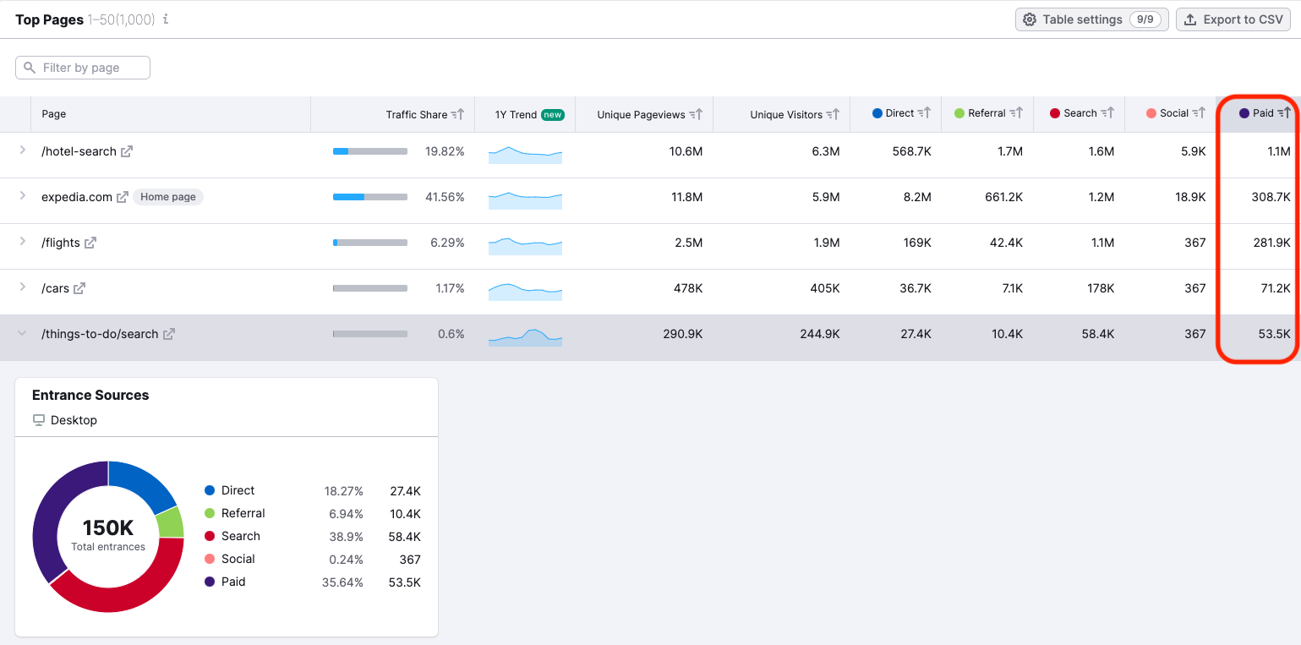Click the Search column header
1301x645 pixels.
click(1080, 113)
